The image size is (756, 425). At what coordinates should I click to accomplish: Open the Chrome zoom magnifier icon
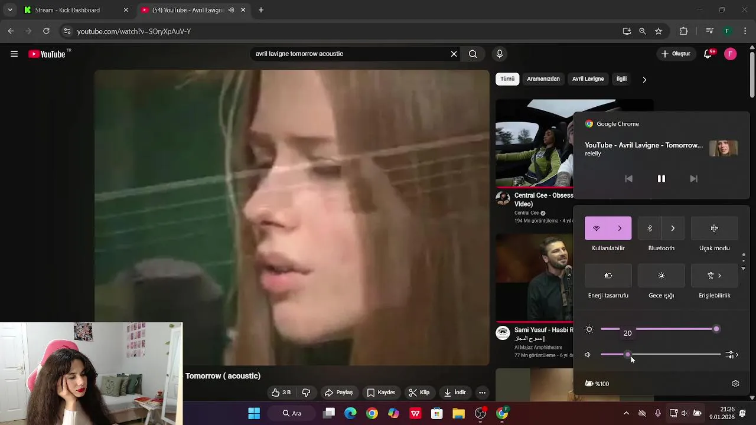pos(643,31)
